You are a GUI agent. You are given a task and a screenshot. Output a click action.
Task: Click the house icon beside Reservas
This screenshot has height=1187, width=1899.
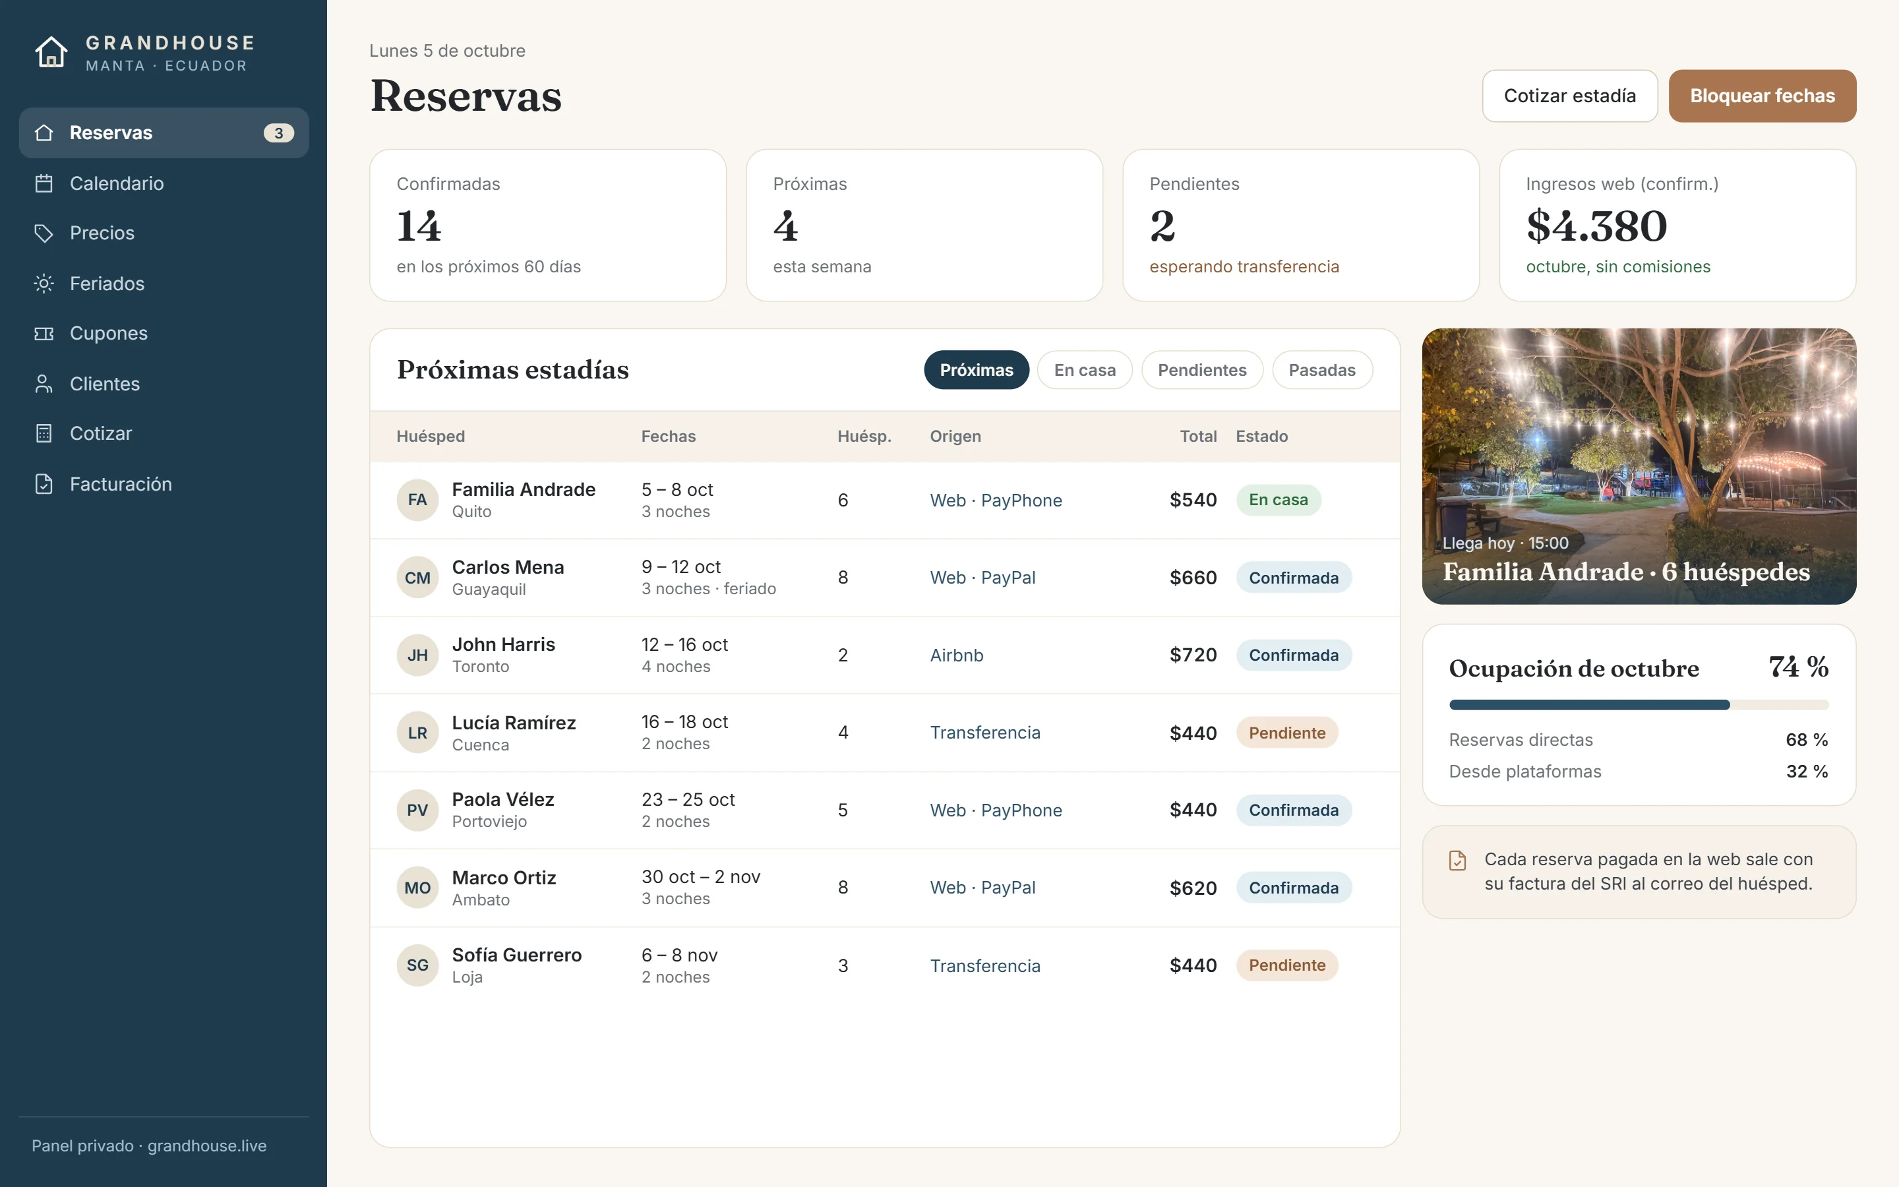tap(44, 133)
